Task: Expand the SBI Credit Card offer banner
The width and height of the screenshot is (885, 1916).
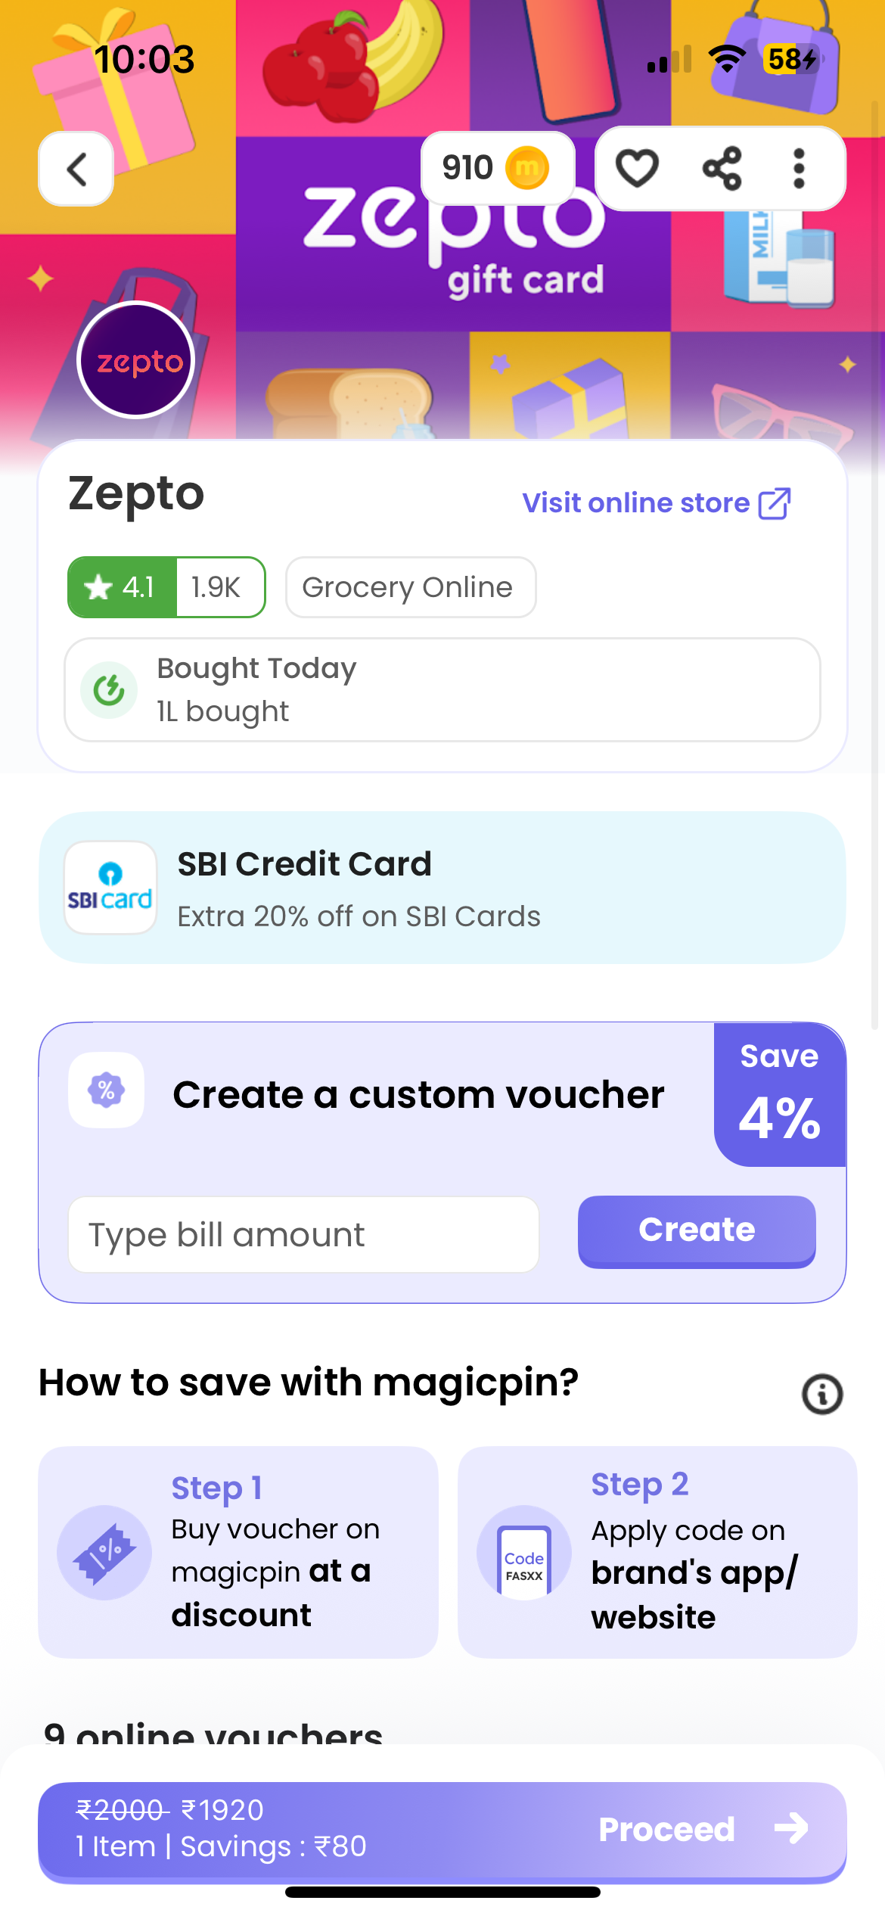Action: [442, 887]
